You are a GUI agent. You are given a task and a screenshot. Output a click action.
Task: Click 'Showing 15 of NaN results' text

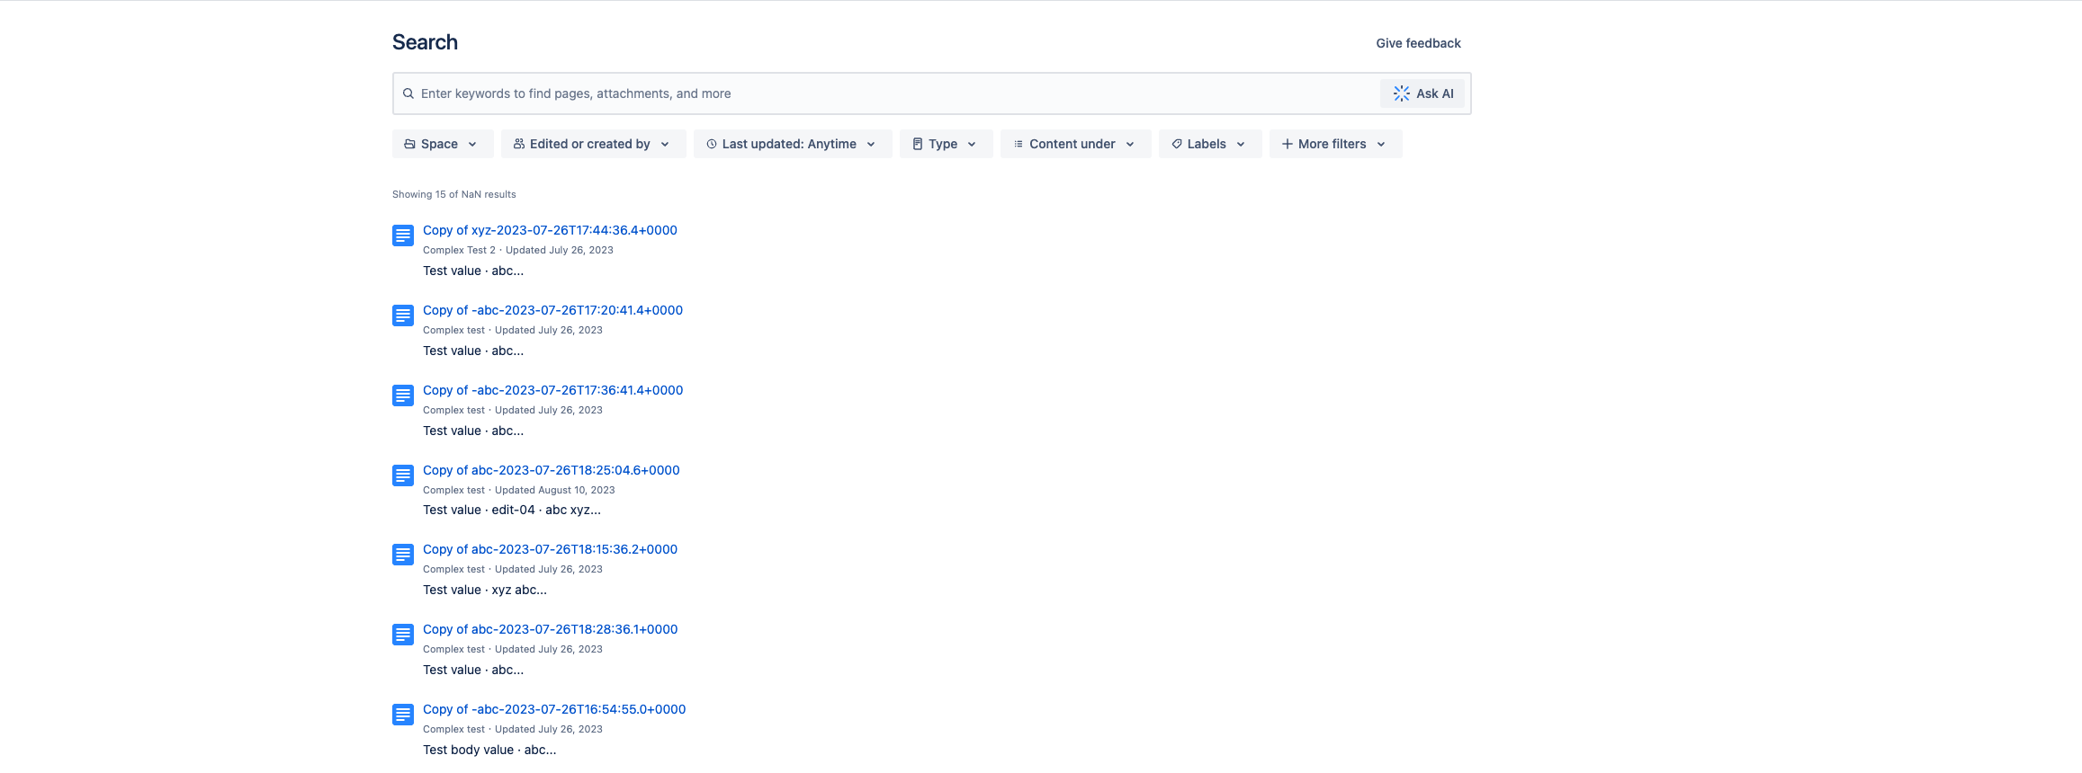click(454, 194)
